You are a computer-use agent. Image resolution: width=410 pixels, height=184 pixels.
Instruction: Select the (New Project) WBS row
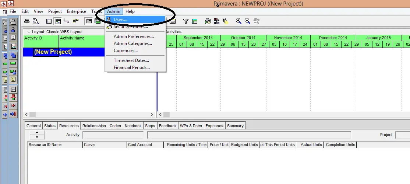[x=64, y=52]
